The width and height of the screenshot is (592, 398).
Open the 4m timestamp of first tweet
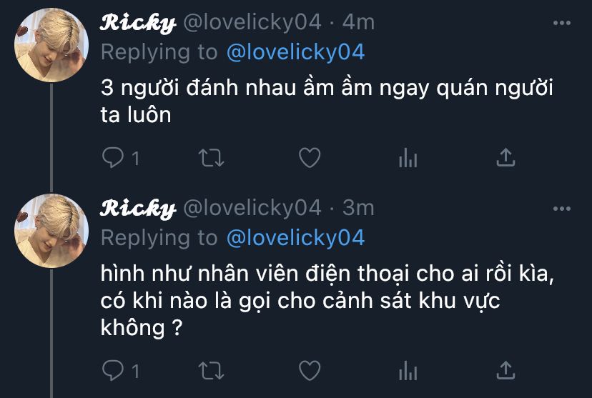[x=358, y=22]
